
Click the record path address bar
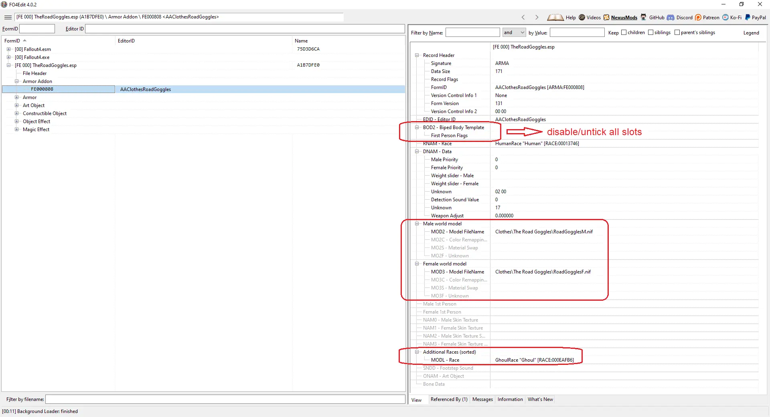click(x=179, y=17)
